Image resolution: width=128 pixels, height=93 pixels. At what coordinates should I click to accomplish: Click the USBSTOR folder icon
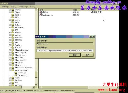tap(13, 40)
